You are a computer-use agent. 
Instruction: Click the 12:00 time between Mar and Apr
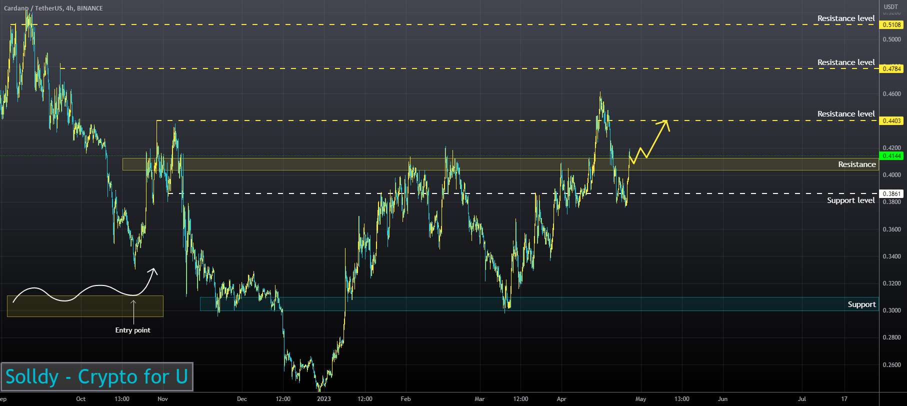520,399
